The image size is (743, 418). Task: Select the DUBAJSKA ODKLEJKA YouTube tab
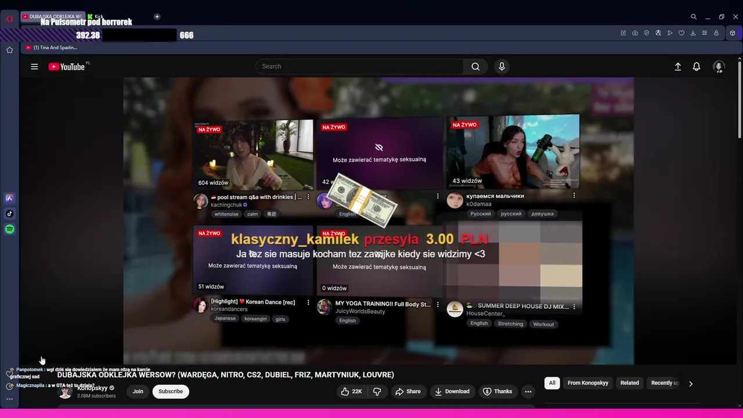tap(53, 17)
